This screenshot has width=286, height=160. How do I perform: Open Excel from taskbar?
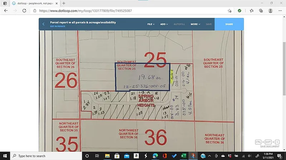point(183,156)
